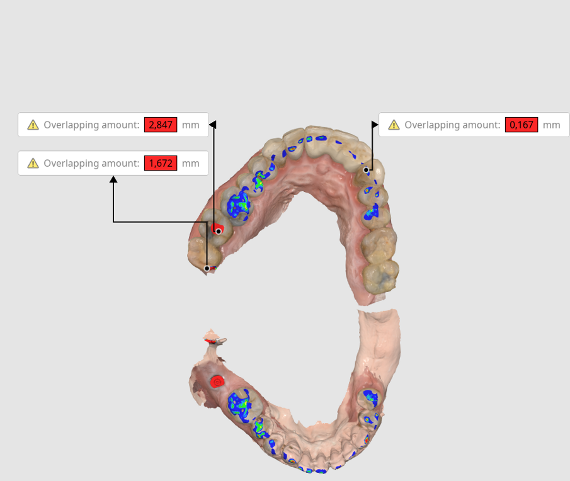Click the warning icon beside 0,167 overlap

pyautogui.click(x=394, y=125)
